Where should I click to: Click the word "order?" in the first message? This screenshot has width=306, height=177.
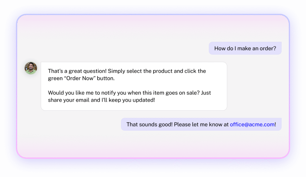268,48
